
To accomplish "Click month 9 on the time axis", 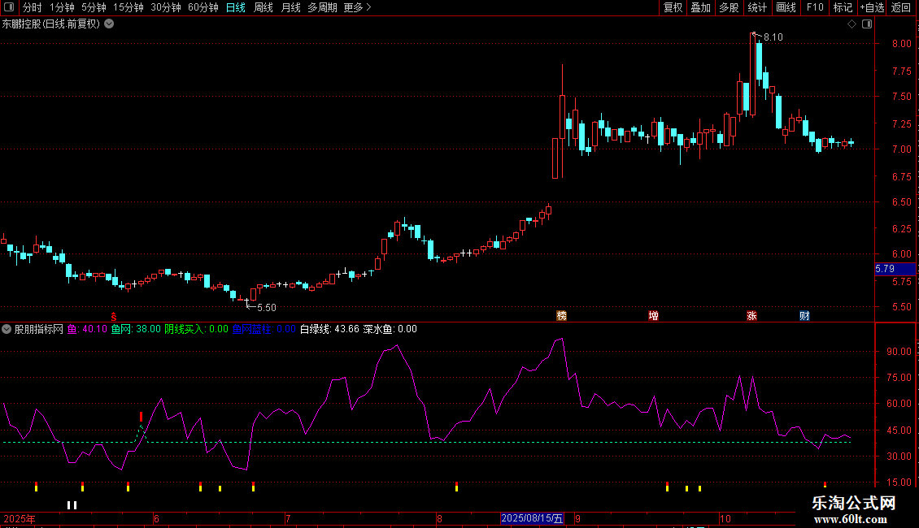I will (x=578, y=518).
